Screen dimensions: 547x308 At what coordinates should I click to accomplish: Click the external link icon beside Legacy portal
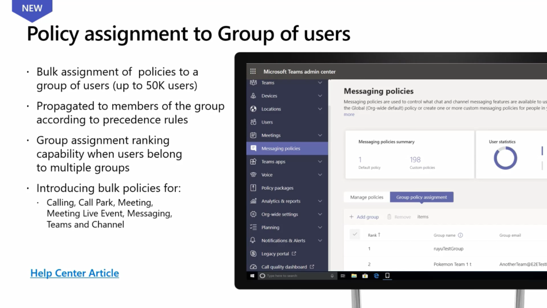294,253
